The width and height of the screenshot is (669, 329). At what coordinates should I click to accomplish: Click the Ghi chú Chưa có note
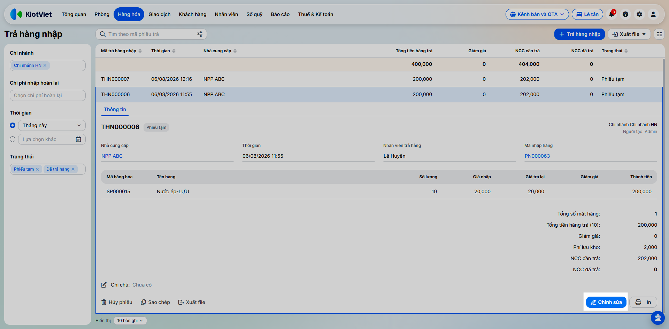[142, 285]
